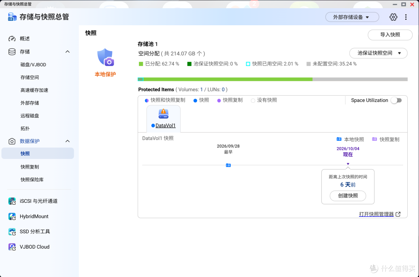Open 远程磁盘 in the sidebar
This screenshot has width=419, height=277.
pos(29,116)
